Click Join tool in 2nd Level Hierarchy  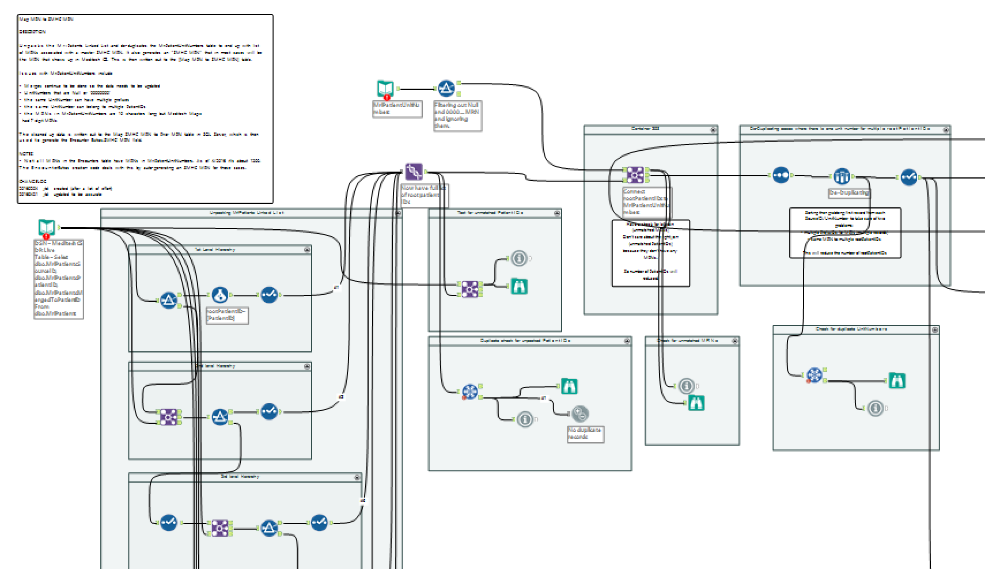pos(168,417)
